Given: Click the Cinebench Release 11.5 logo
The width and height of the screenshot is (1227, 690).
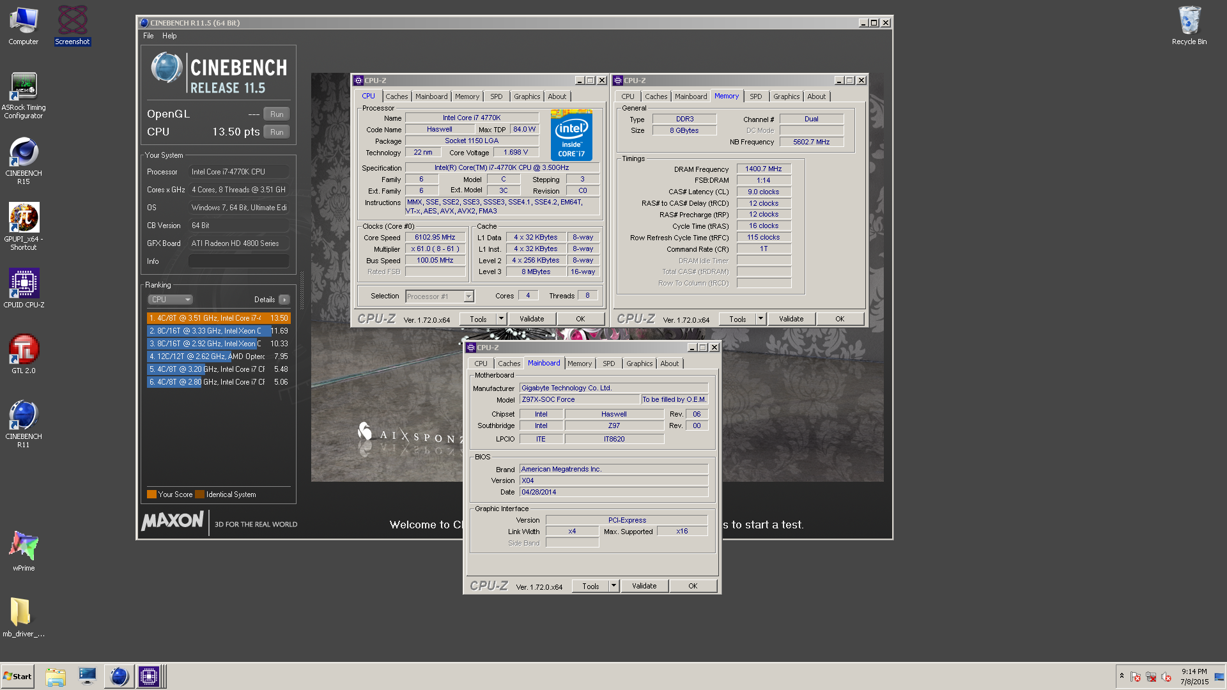Looking at the screenshot, I should click(x=219, y=73).
